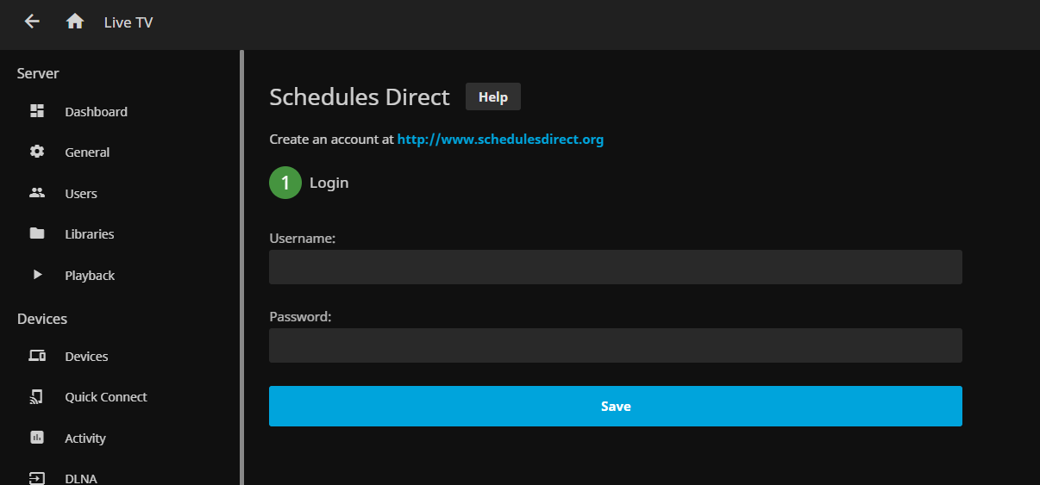
Task: Click the Quick Connect cast icon
Action: [37, 396]
